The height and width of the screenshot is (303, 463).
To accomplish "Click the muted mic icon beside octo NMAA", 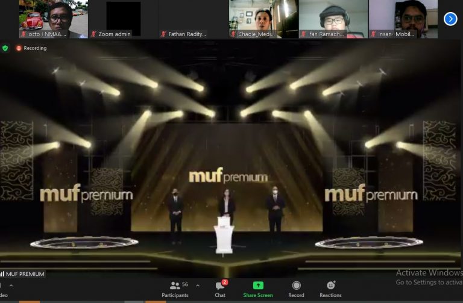I will [x=24, y=34].
